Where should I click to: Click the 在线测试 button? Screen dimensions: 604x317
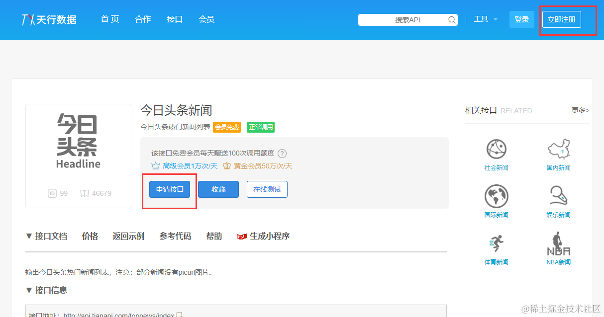coord(267,189)
